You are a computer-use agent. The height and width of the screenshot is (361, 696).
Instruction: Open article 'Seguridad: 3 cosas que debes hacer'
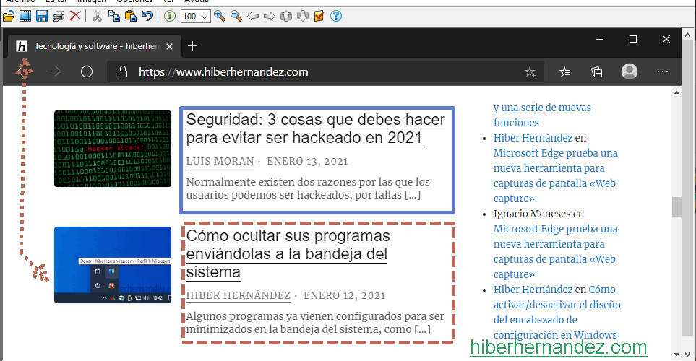(x=316, y=129)
